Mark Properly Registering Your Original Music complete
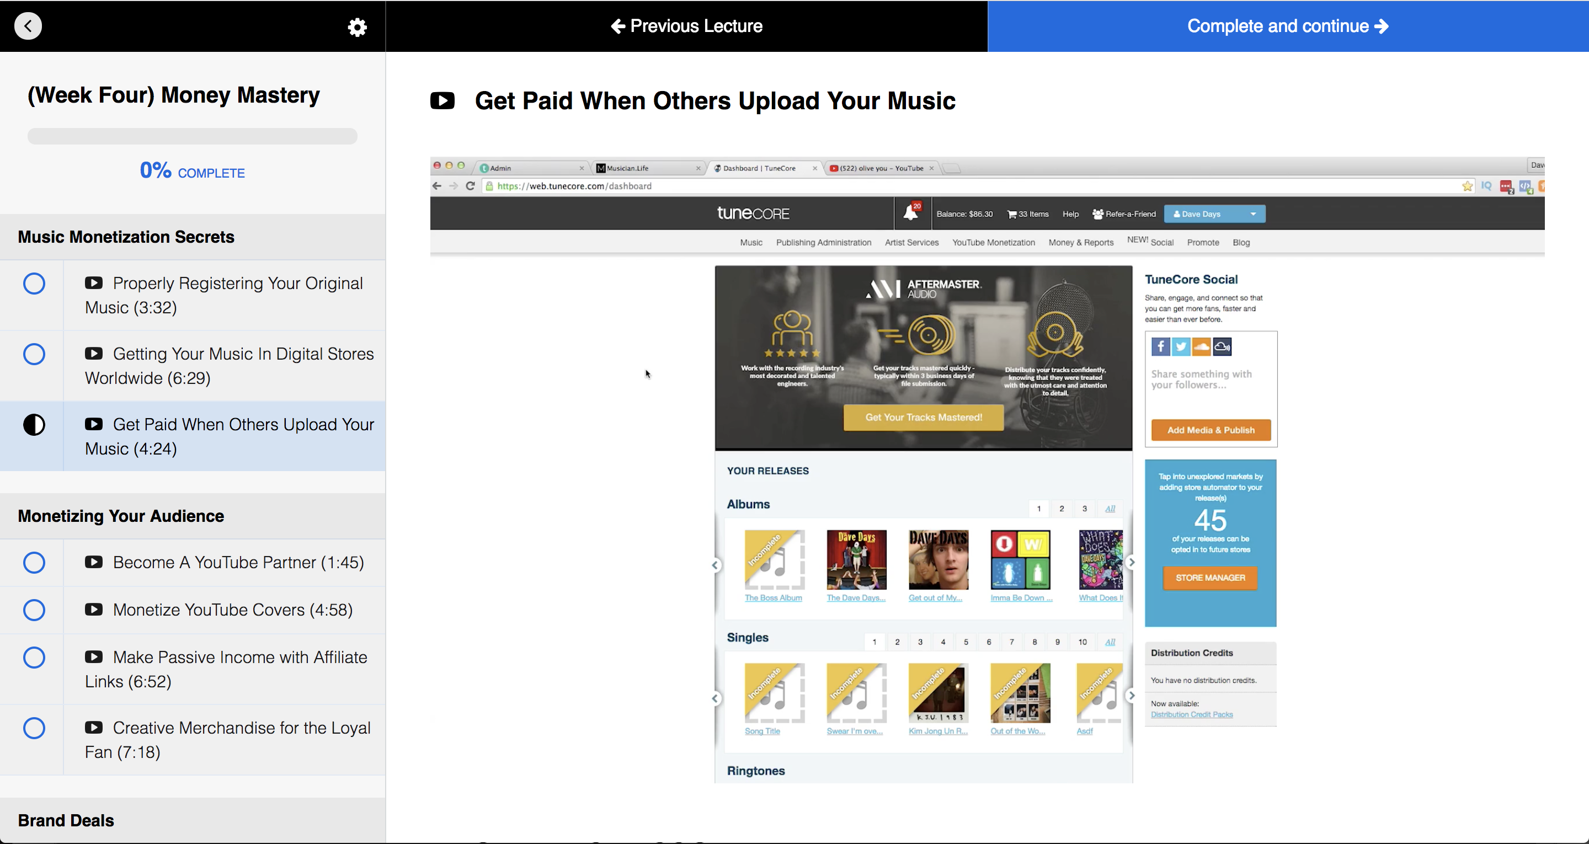Screen dimensions: 1589x844 (34, 284)
